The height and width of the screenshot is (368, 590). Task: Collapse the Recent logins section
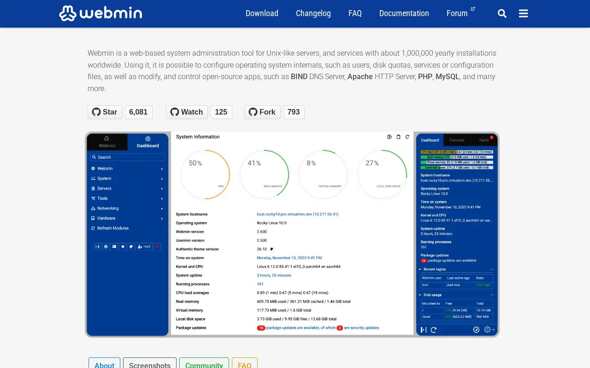pos(491,269)
